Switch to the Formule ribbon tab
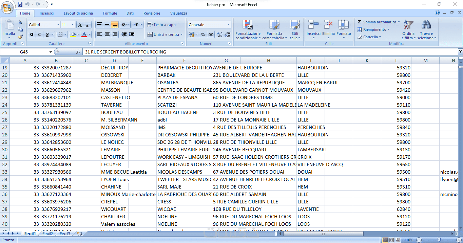Screen dimensions: 463x243 pyautogui.click(x=110, y=13)
